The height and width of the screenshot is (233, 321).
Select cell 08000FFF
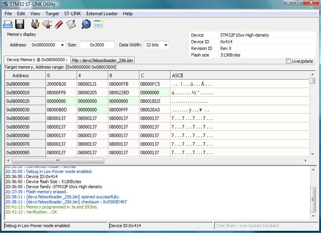(123, 110)
